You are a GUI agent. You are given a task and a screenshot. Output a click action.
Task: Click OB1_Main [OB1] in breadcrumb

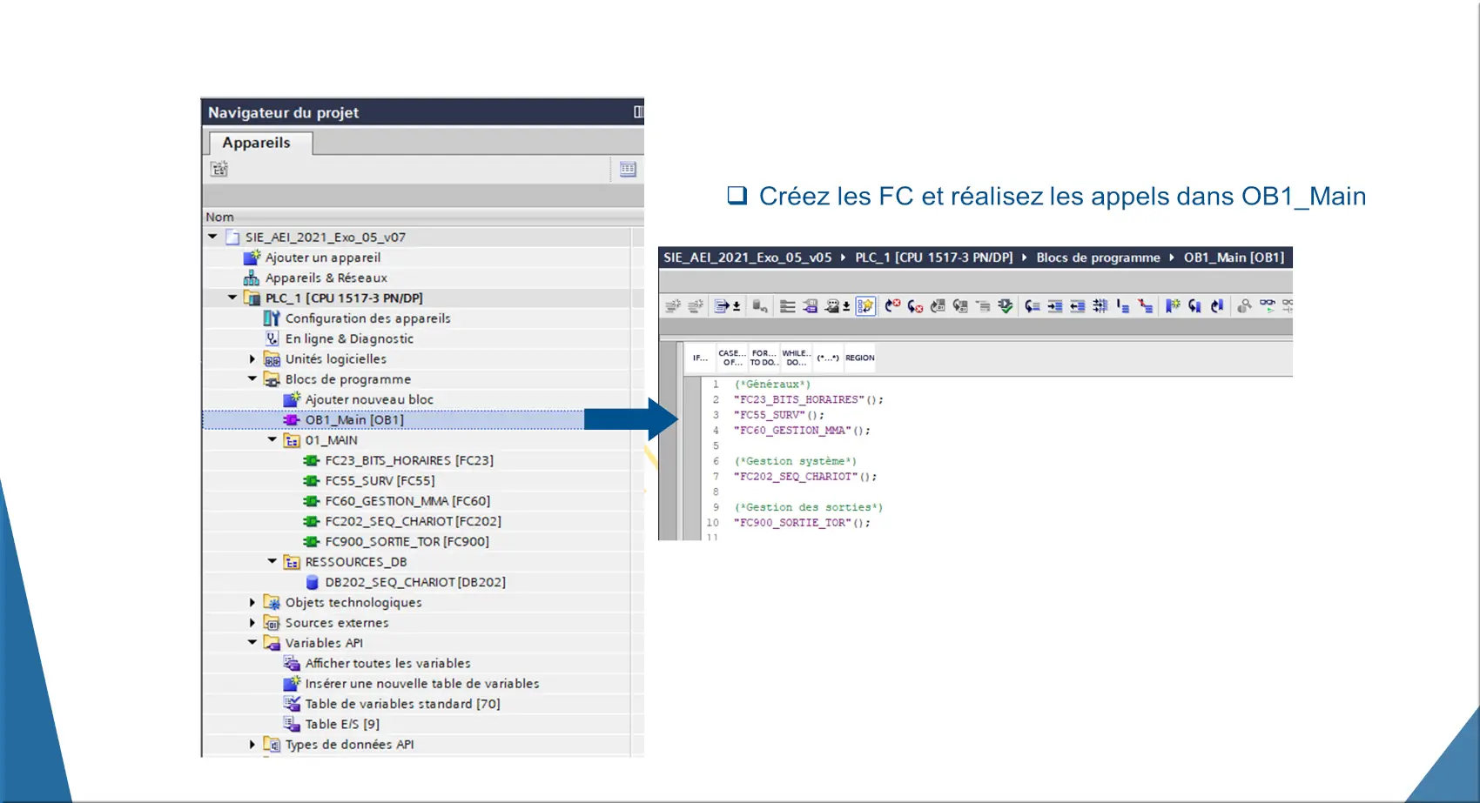coord(1234,258)
